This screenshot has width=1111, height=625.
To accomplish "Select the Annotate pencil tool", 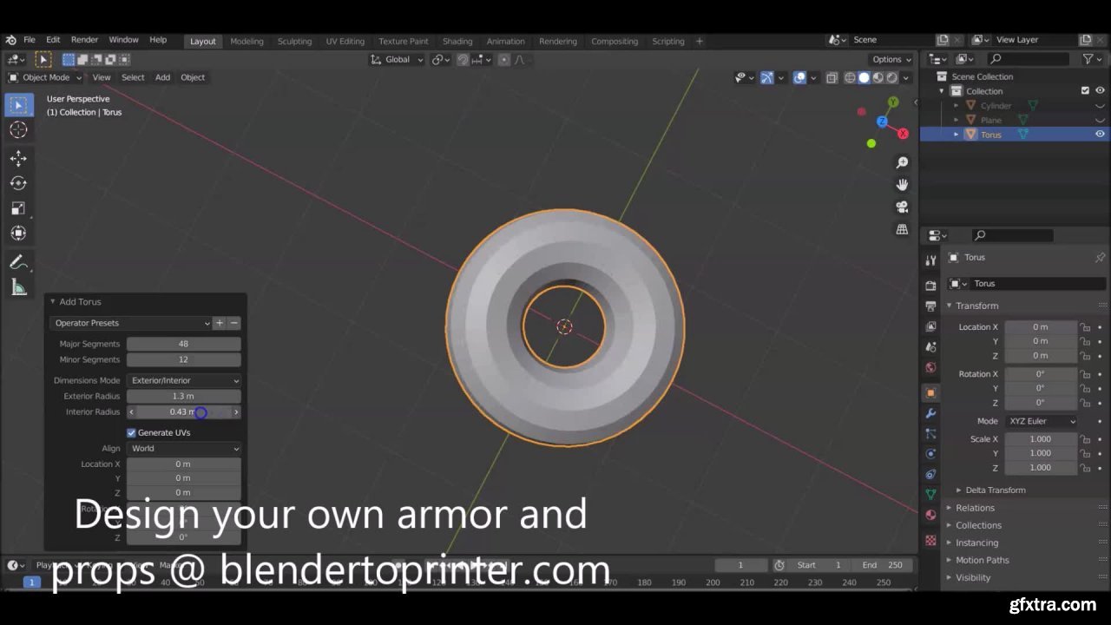I will (18, 262).
